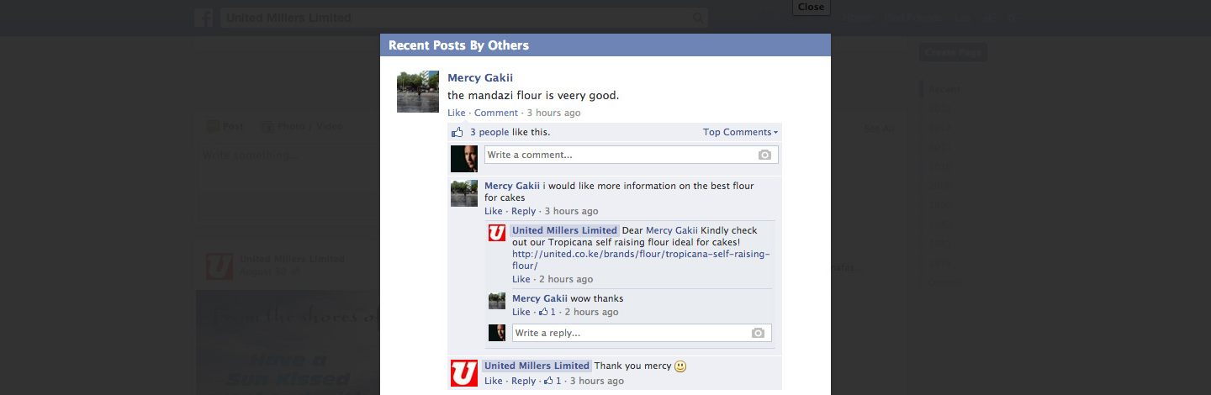This screenshot has height=395, width=1211.
Task: Click the like-count thumb icon under 'wow thanks'
Action: point(543,312)
